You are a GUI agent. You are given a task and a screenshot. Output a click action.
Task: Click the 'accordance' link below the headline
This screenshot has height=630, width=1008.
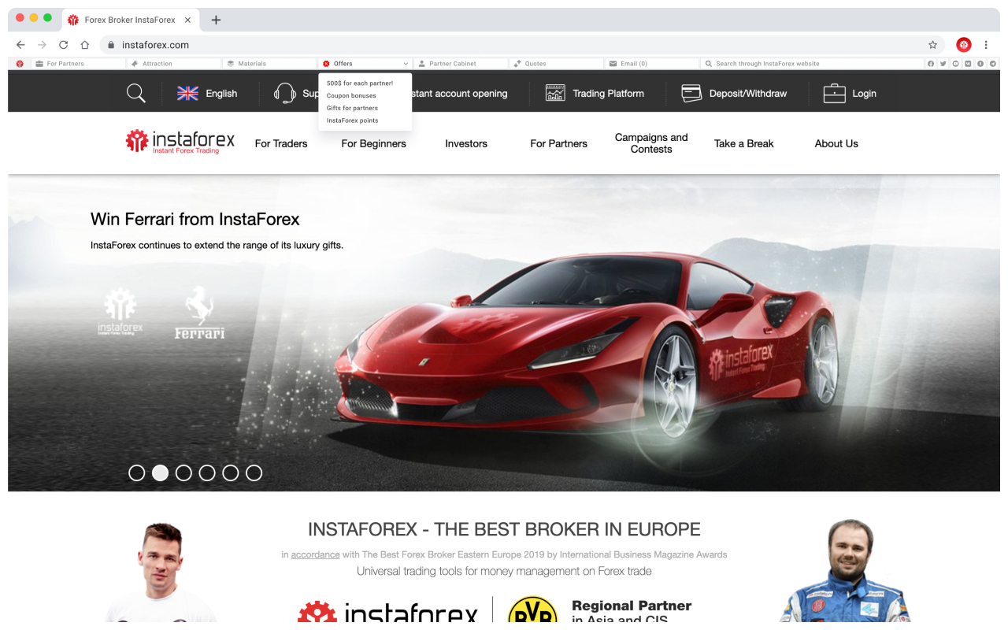pyautogui.click(x=315, y=554)
